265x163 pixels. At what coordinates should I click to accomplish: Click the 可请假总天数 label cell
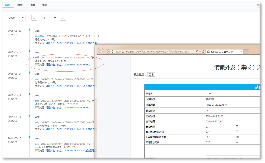click(x=175, y=142)
